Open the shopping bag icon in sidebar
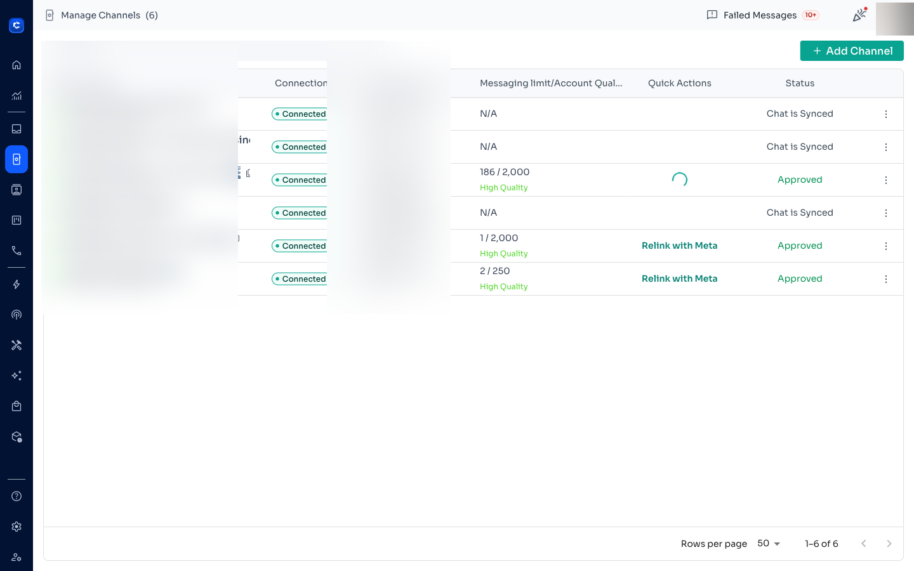 [17, 406]
